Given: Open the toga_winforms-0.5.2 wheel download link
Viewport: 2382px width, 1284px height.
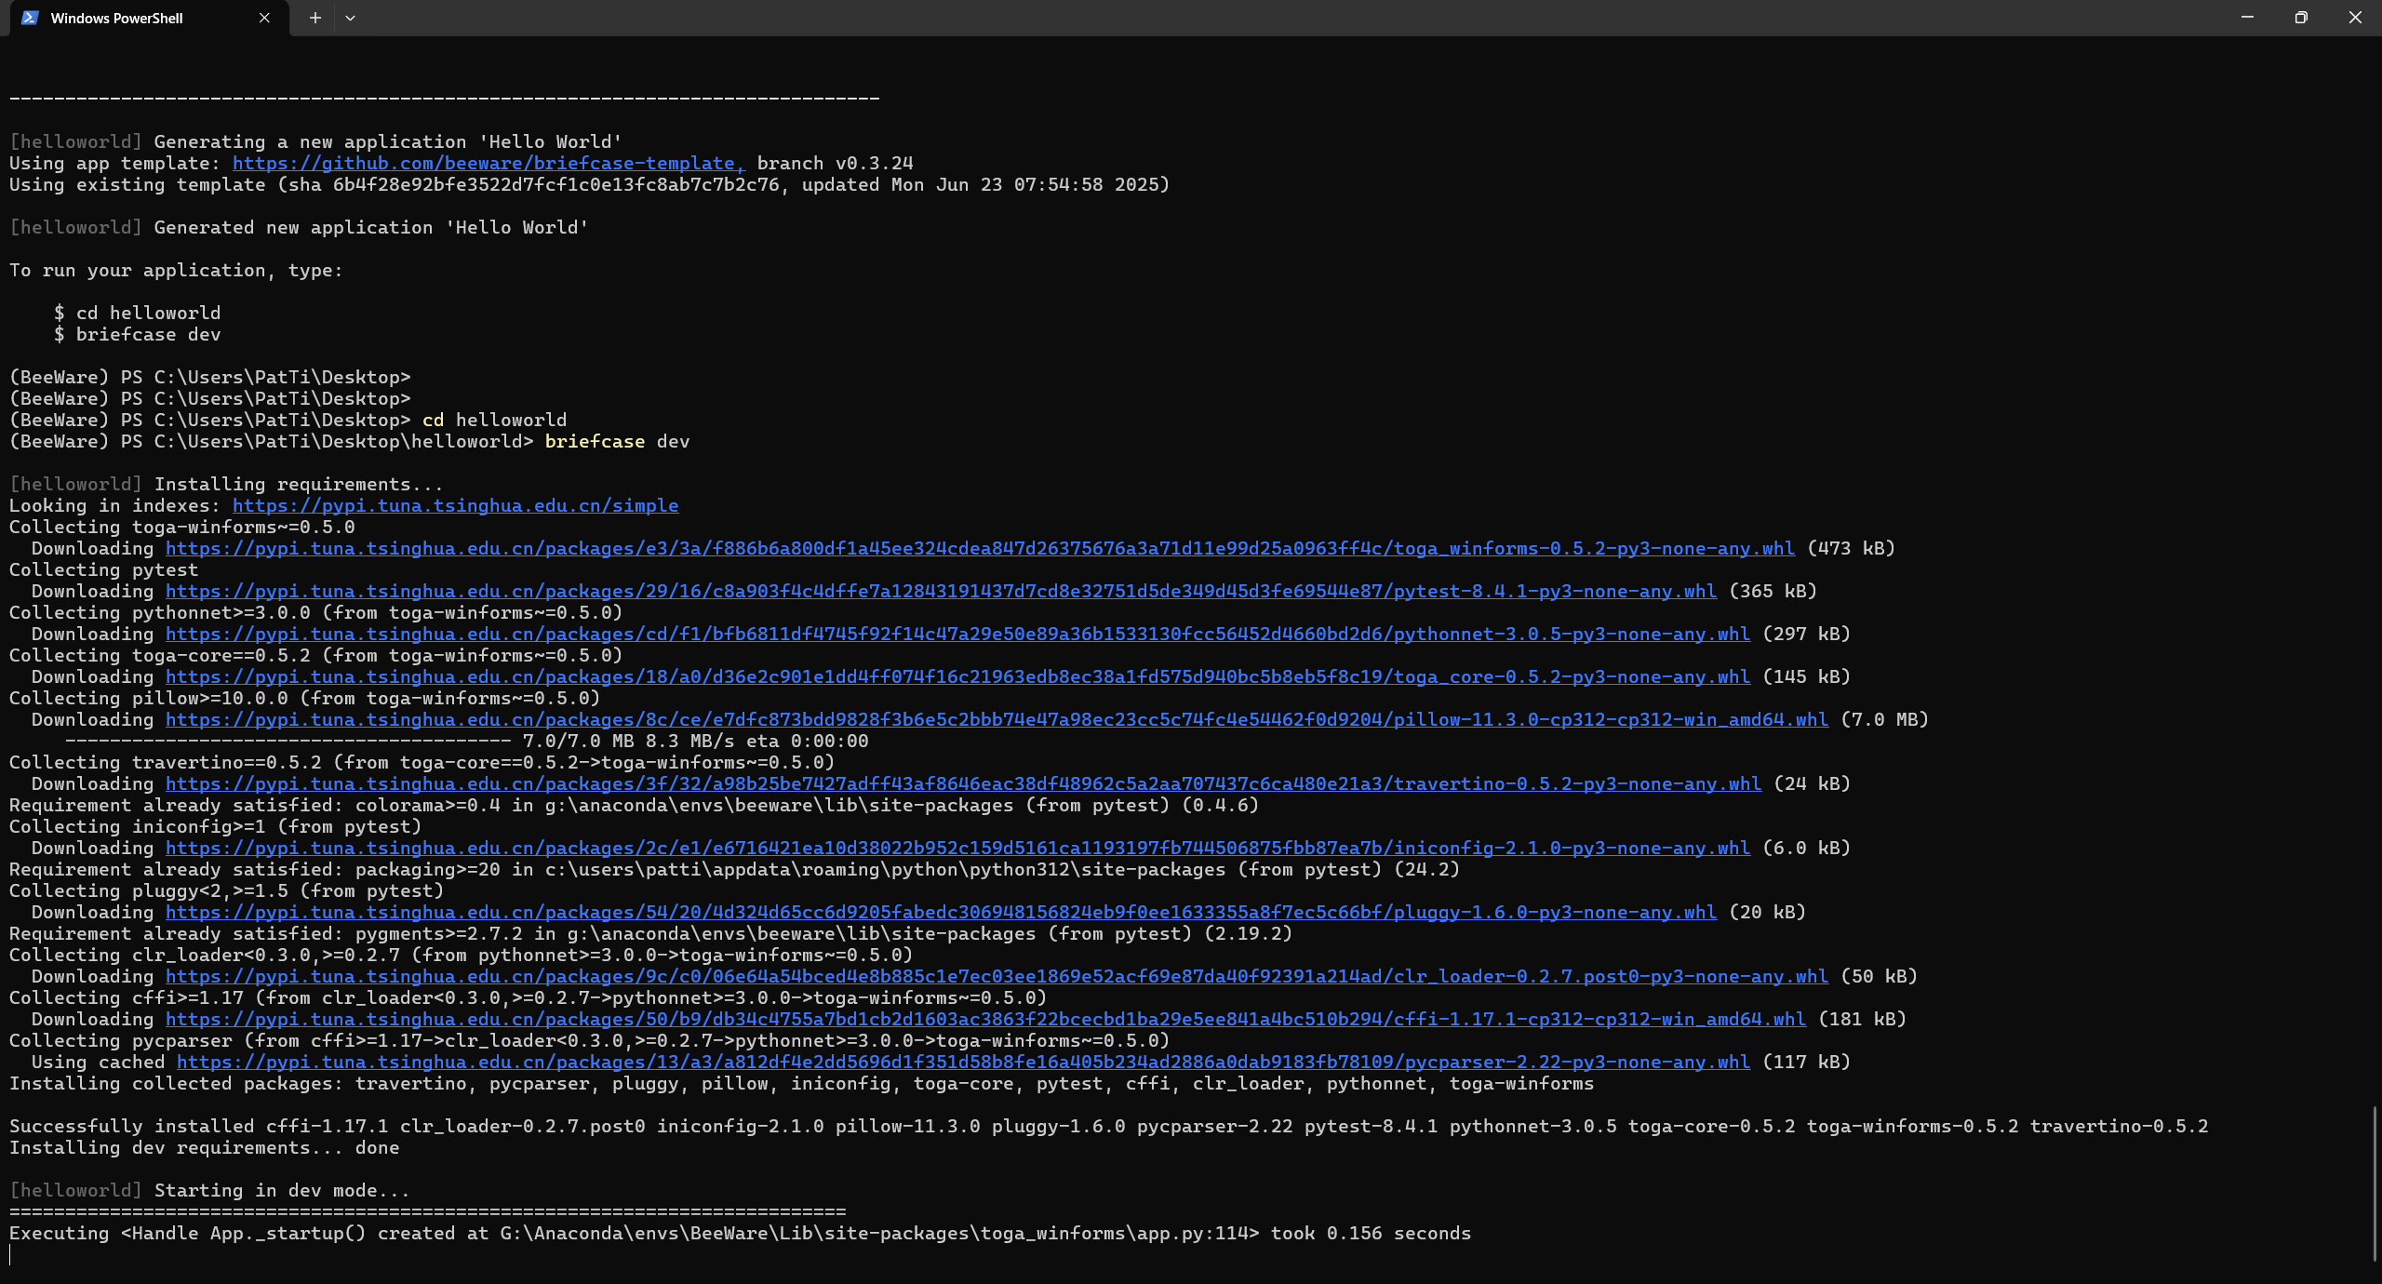Looking at the screenshot, I should pyautogui.click(x=980, y=548).
